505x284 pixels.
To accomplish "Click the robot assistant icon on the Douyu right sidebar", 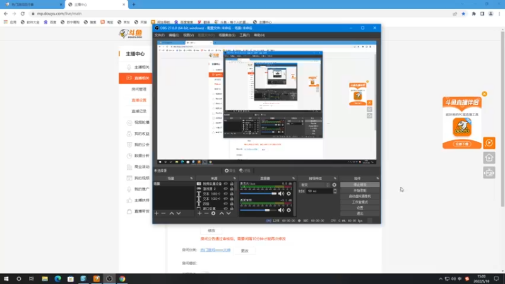I will click(489, 173).
